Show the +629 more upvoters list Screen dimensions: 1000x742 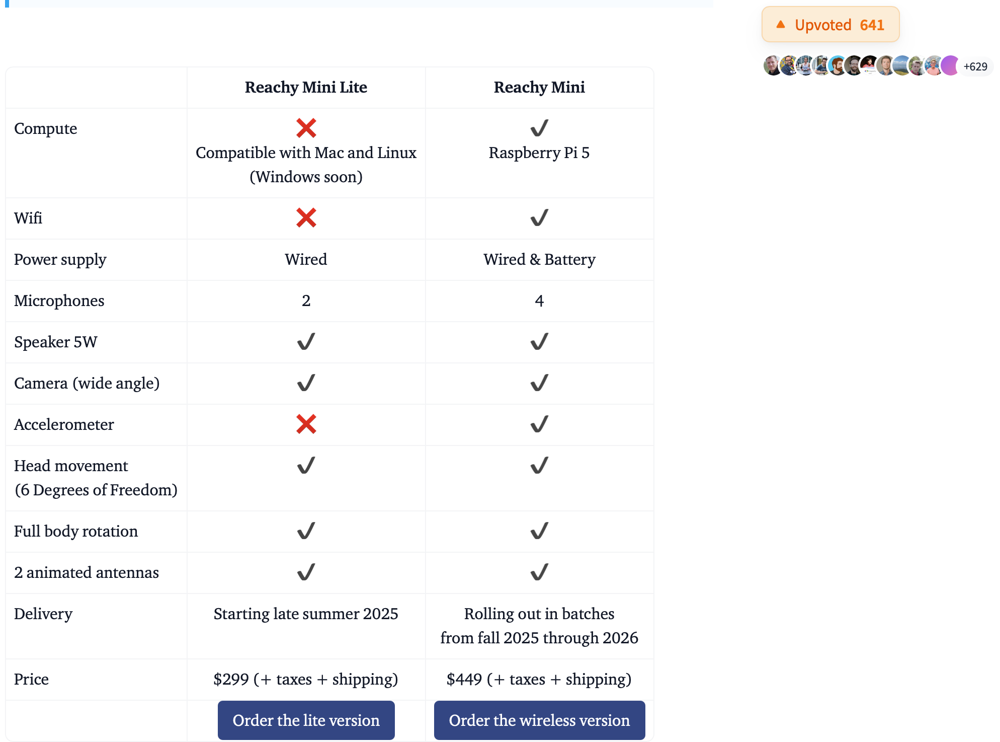(x=975, y=66)
